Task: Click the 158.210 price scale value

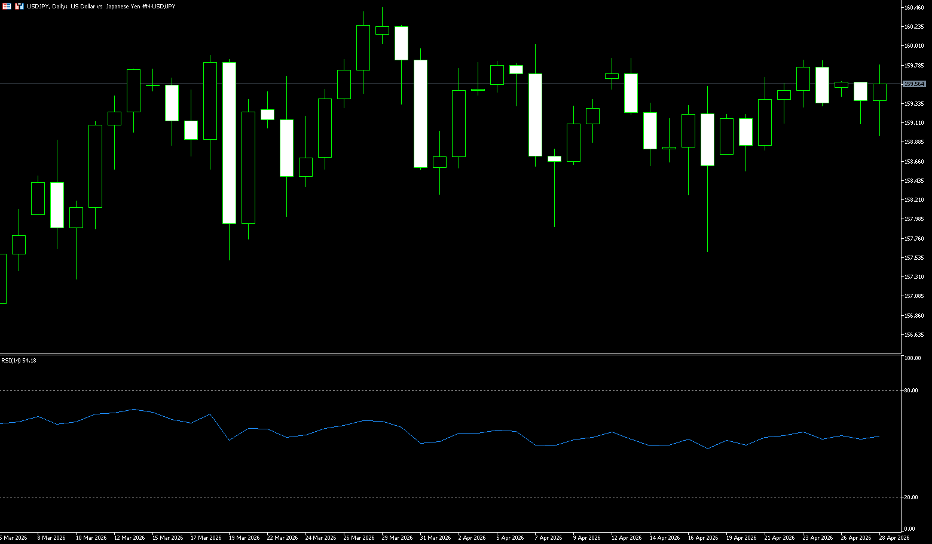Action: tap(914, 200)
